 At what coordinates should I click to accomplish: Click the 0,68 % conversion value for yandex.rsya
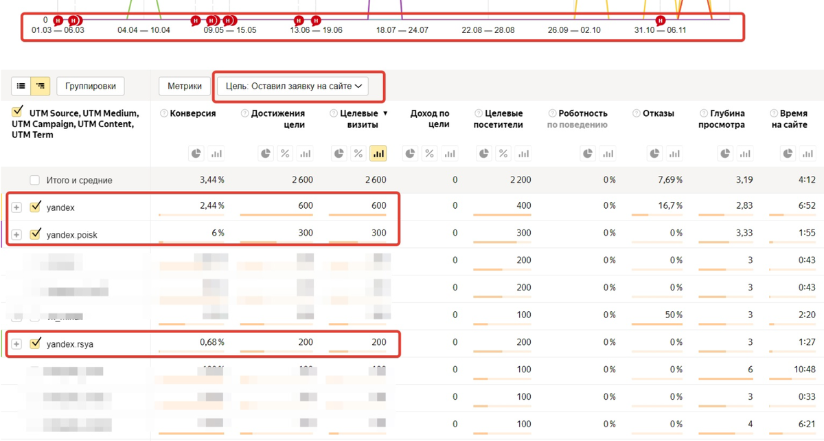[212, 342]
